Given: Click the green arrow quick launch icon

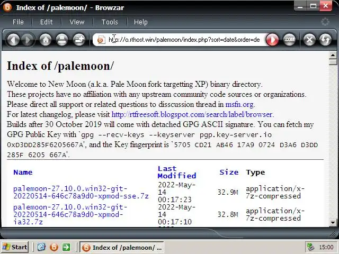Looking at the screenshot, I should [66, 247].
